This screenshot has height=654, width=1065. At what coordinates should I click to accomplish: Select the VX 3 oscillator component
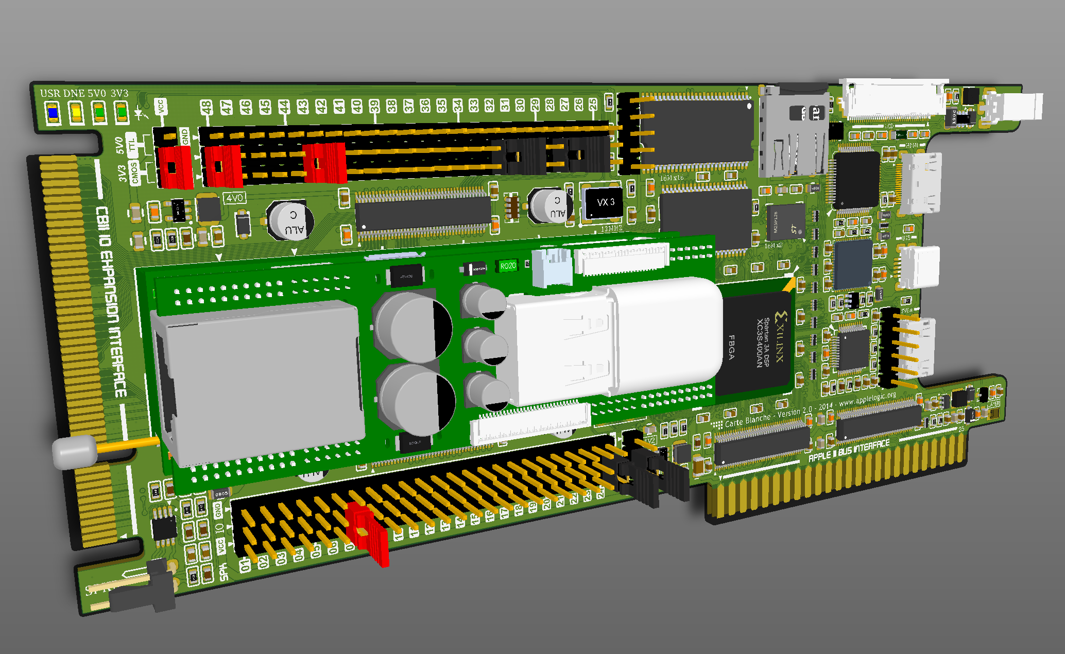click(x=602, y=203)
